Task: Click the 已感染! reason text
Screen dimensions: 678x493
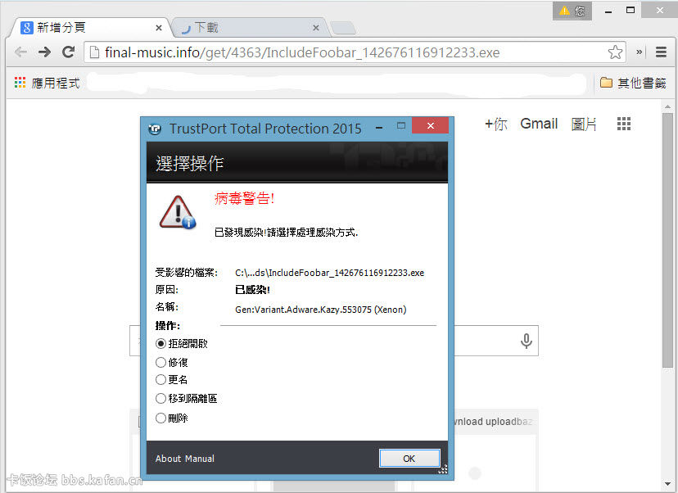Action: (252, 290)
